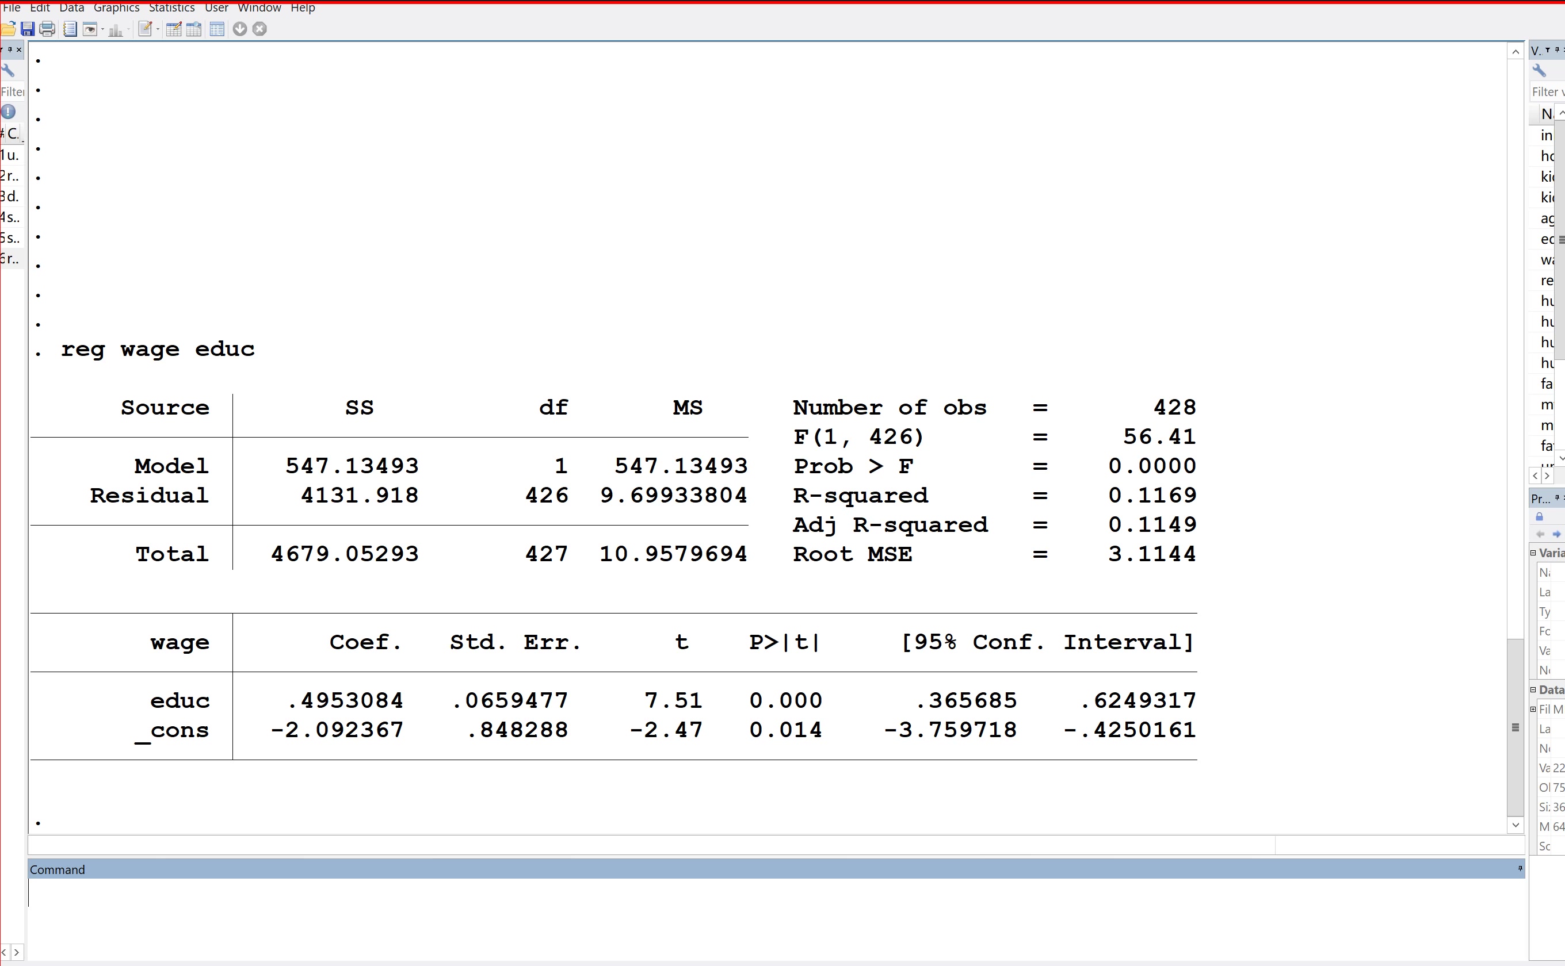Click the educ coefficient .4953084
1565x966 pixels.
345,700
